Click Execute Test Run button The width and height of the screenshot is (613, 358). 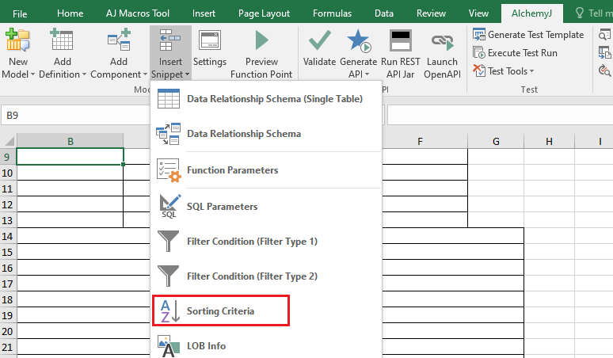coord(515,53)
